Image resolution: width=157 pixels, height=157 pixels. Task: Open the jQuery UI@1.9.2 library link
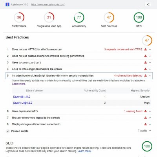coord(23,103)
